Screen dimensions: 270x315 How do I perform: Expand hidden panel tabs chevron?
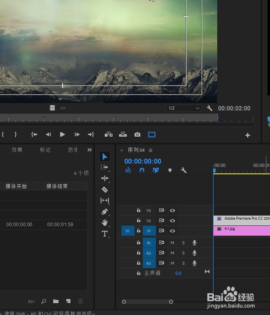coord(90,150)
